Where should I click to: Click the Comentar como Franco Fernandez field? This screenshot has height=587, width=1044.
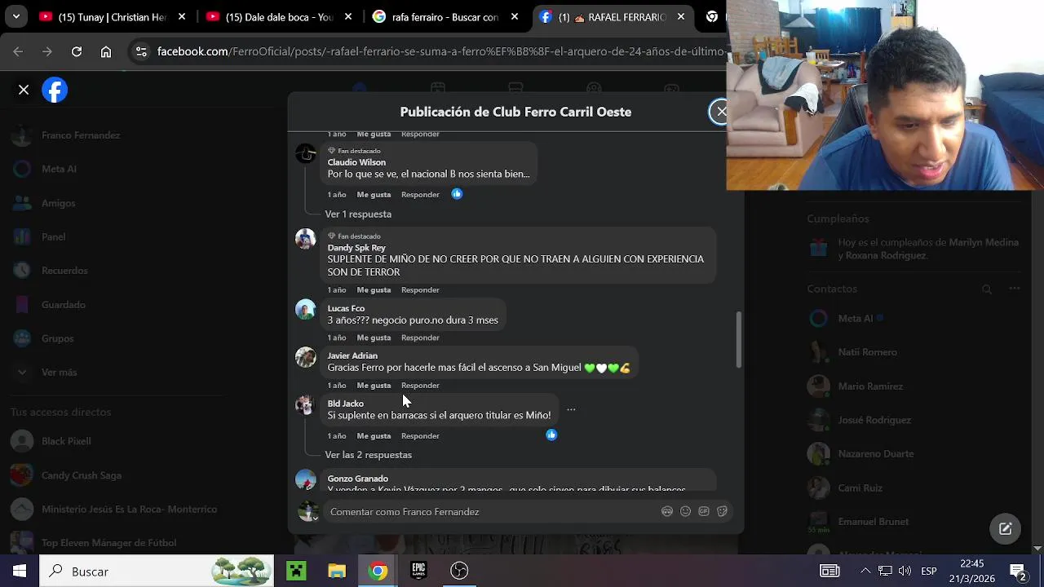[489, 512]
